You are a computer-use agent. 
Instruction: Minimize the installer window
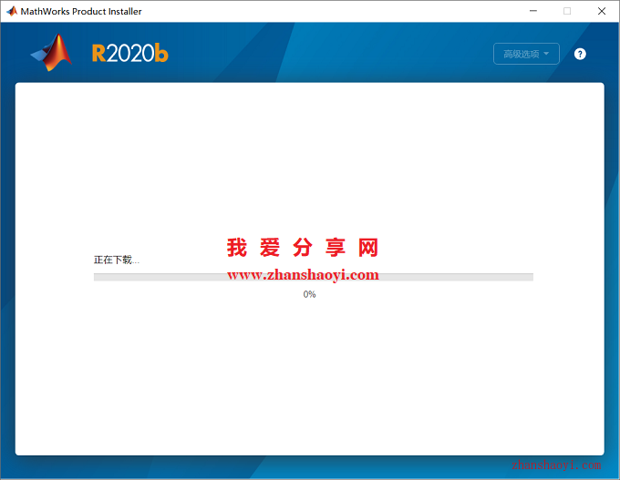click(533, 11)
